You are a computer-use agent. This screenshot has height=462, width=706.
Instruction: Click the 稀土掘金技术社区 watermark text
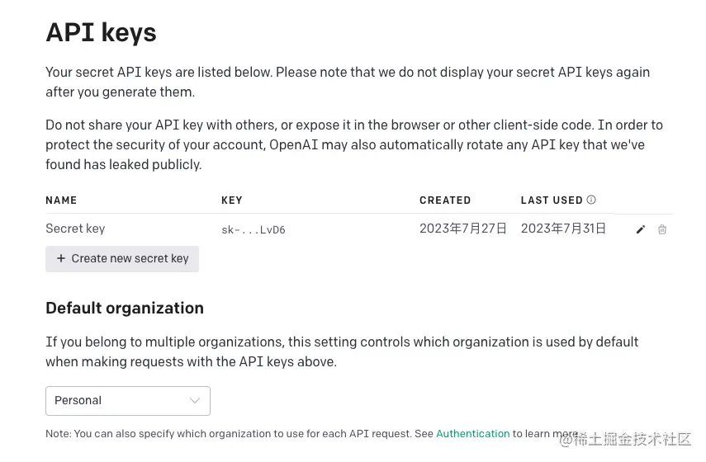(633, 440)
